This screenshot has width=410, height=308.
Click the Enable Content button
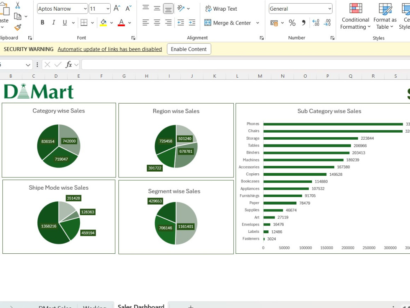tap(189, 49)
